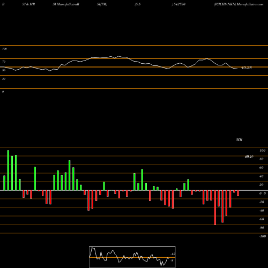
Task: Click the "SI & MR" header text
Action: point(28,4)
